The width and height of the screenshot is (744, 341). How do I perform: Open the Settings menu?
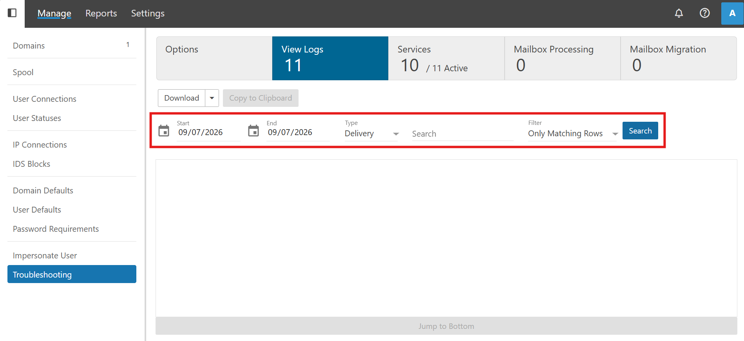148,13
